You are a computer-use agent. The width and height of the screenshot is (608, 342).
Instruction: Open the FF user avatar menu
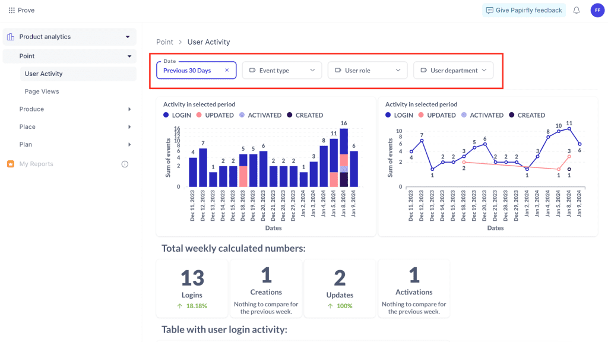pos(597,11)
